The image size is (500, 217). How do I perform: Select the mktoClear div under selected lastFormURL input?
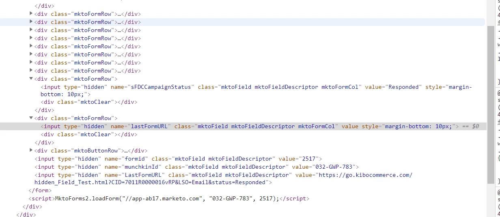[x=89, y=134]
